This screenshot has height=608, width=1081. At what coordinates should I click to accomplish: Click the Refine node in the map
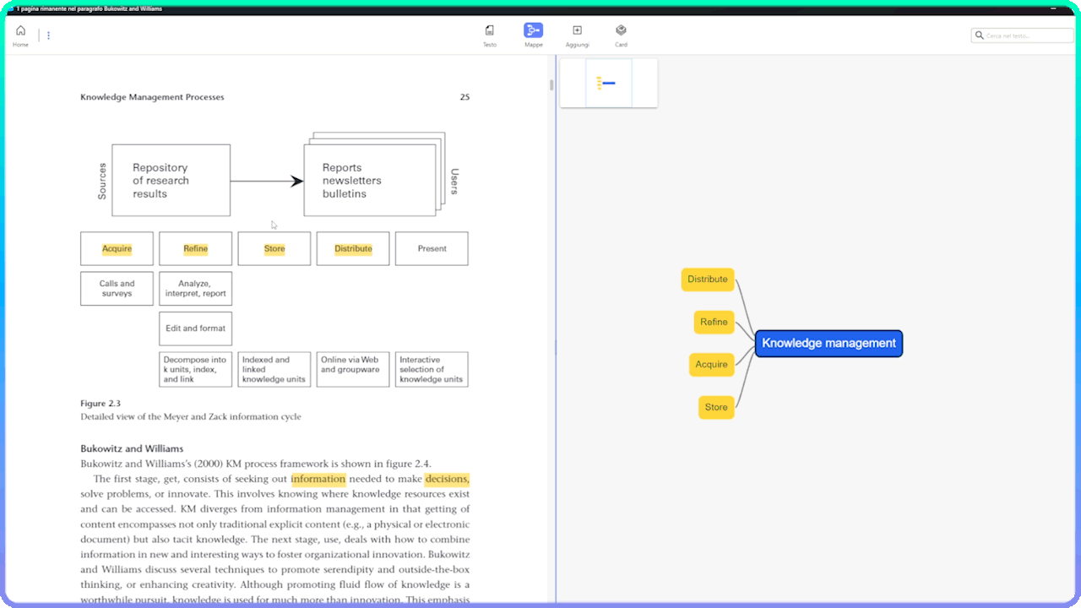tap(714, 322)
